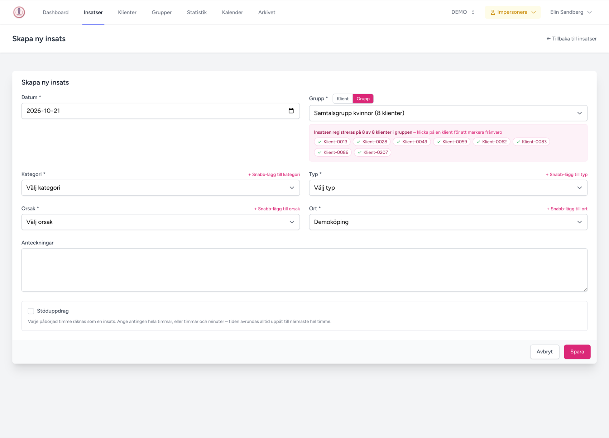Viewport: 609px width, 438px height.
Task: Open the calendar picker in Datum field
Action: point(291,111)
